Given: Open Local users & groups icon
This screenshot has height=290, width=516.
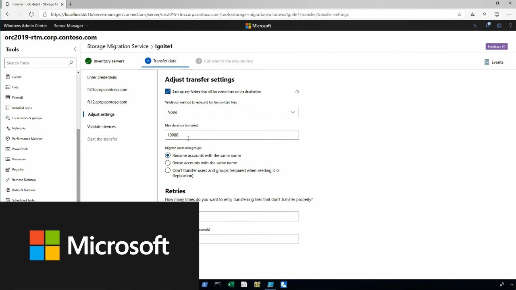Looking at the screenshot, I should tap(8, 118).
